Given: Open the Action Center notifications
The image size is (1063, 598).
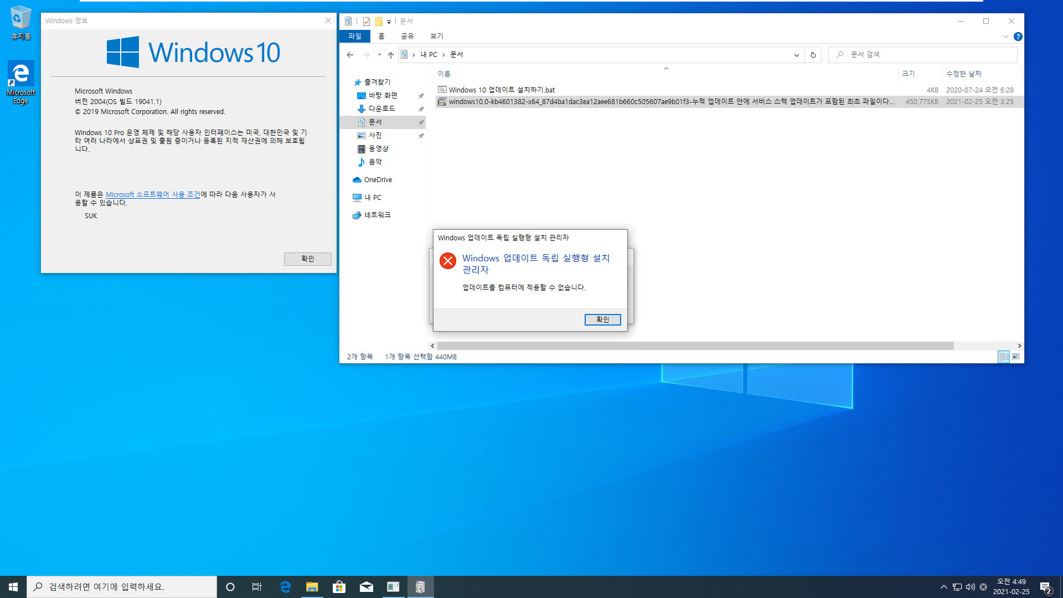Looking at the screenshot, I should pyautogui.click(x=1045, y=587).
